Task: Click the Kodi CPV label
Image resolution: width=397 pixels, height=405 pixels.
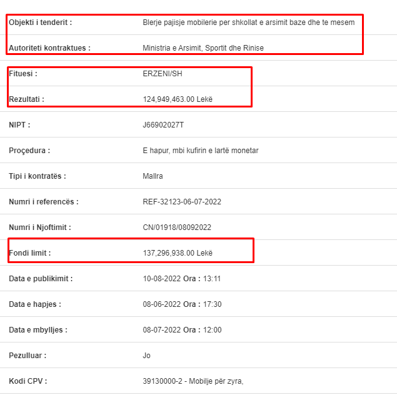Action: pyautogui.click(x=28, y=381)
